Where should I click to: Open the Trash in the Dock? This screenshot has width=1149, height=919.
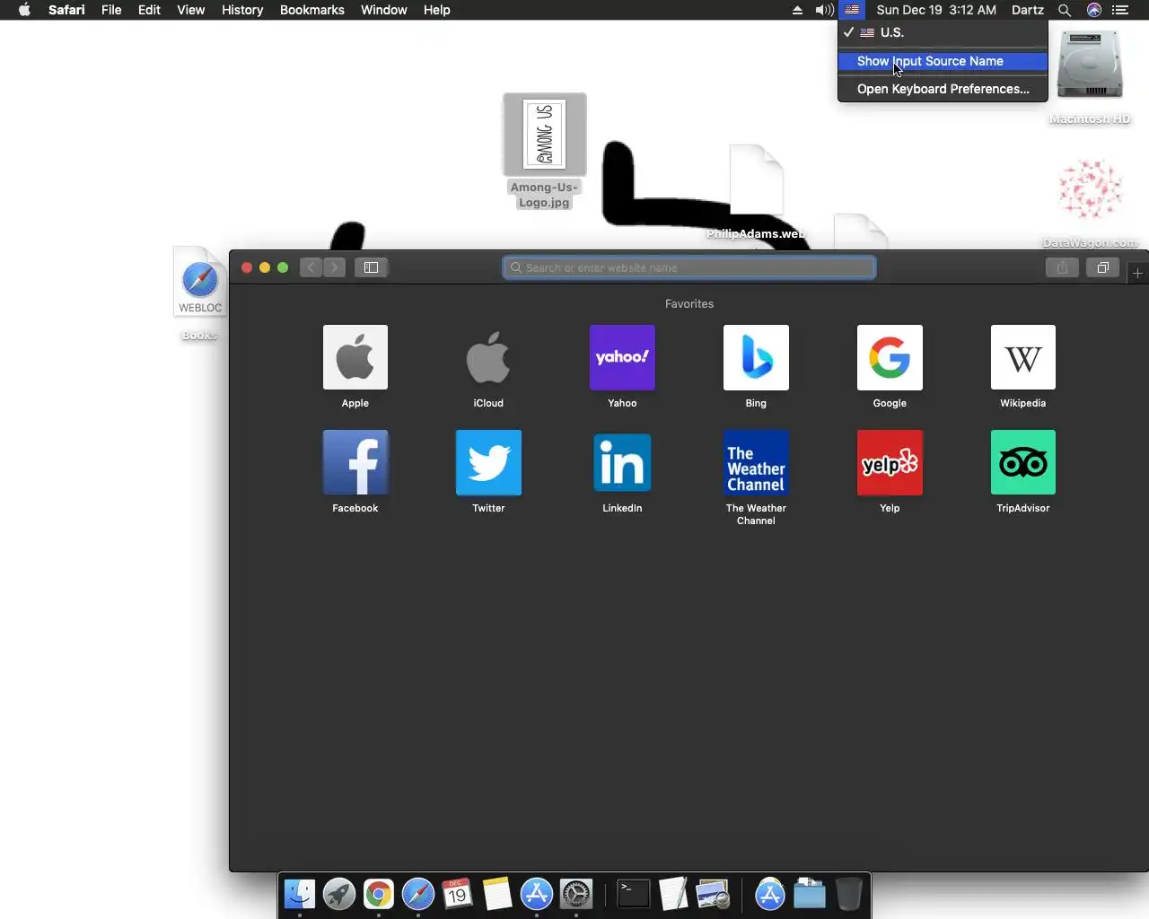(x=849, y=894)
